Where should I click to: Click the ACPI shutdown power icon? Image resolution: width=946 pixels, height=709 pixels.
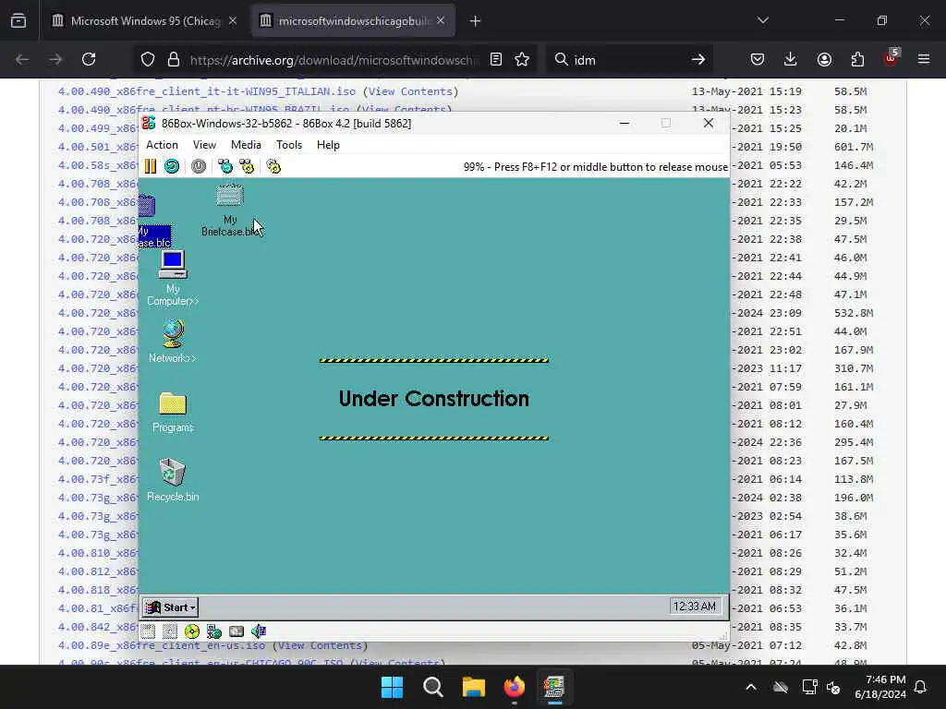(199, 166)
